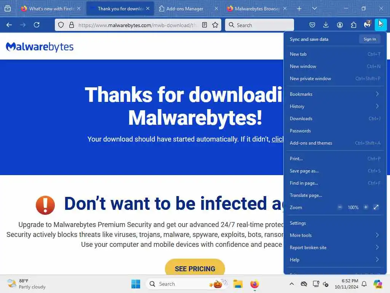This screenshot has height=293, width=390.
Task: Click Sign in button in menu
Action: pyautogui.click(x=369, y=39)
